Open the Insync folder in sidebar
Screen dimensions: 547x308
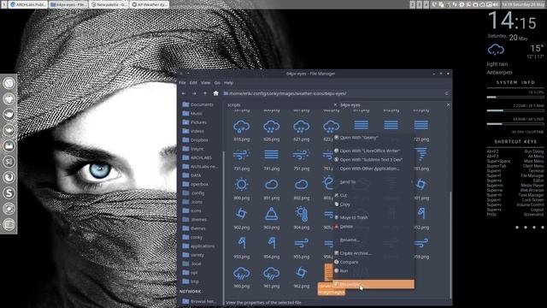pos(193,149)
